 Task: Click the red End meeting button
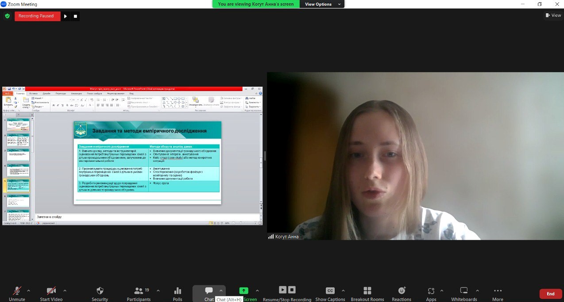pos(550,294)
